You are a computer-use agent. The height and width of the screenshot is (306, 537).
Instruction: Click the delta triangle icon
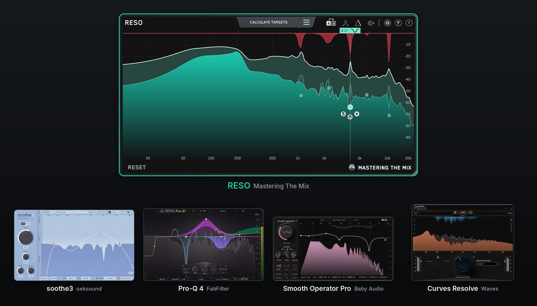coord(358,23)
